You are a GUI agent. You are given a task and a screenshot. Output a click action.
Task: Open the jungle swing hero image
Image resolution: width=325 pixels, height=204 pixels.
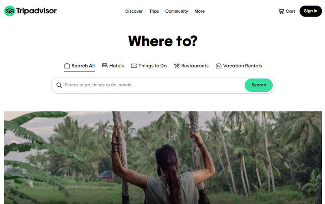[163, 158]
